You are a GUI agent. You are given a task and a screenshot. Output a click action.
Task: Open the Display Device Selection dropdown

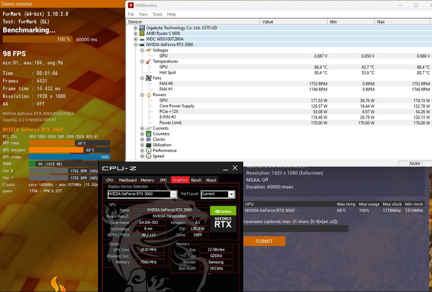point(173,194)
